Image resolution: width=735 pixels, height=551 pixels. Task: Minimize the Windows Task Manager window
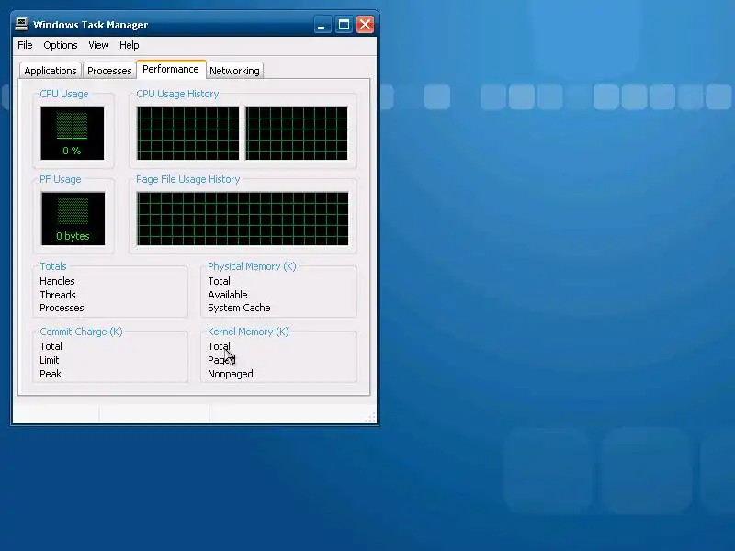click(322, 25)
